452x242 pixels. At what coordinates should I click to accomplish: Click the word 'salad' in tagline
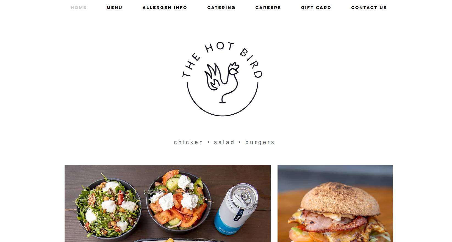click(224, 142)
